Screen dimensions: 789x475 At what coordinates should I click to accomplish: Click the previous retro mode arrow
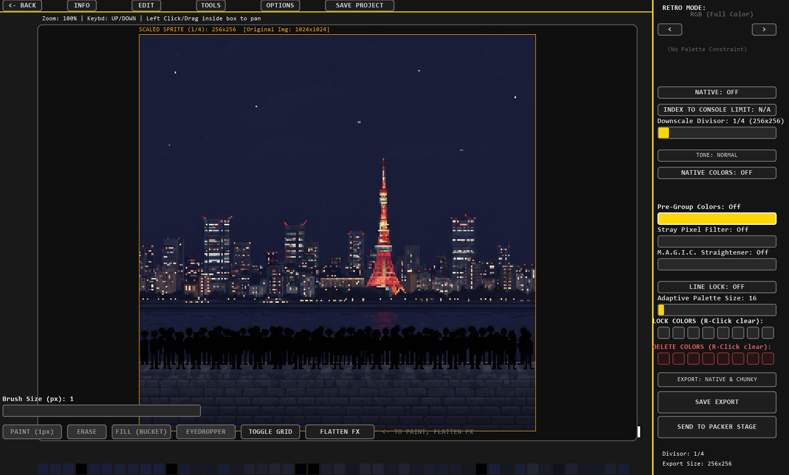click(x=669, y=30)
